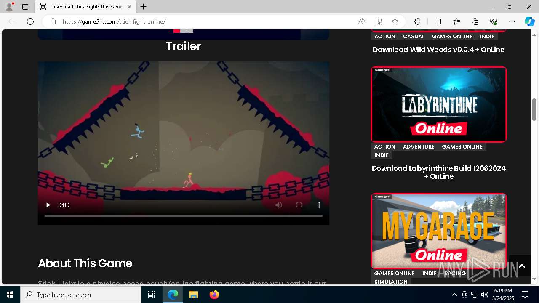539x303 pixels.
Task: Open Browser essentials heart icon
Action: coord(494,21)
